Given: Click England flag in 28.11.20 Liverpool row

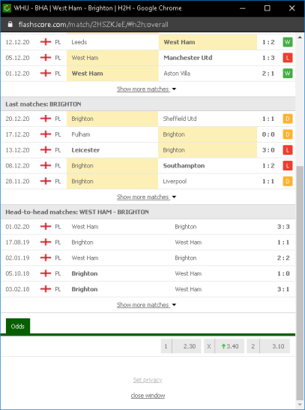Looking at the screenshot, I should click(x=46, y=181).
